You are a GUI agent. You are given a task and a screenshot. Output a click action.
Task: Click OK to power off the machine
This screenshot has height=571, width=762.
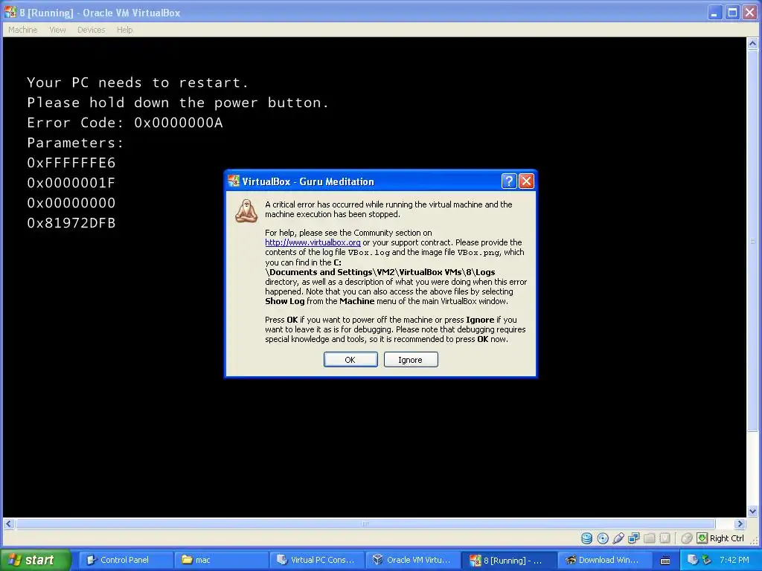[350, 360]
